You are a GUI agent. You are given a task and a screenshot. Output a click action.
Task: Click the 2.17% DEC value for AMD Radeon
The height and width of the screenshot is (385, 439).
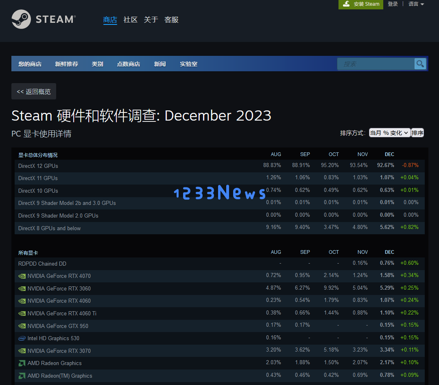point(387,363)
